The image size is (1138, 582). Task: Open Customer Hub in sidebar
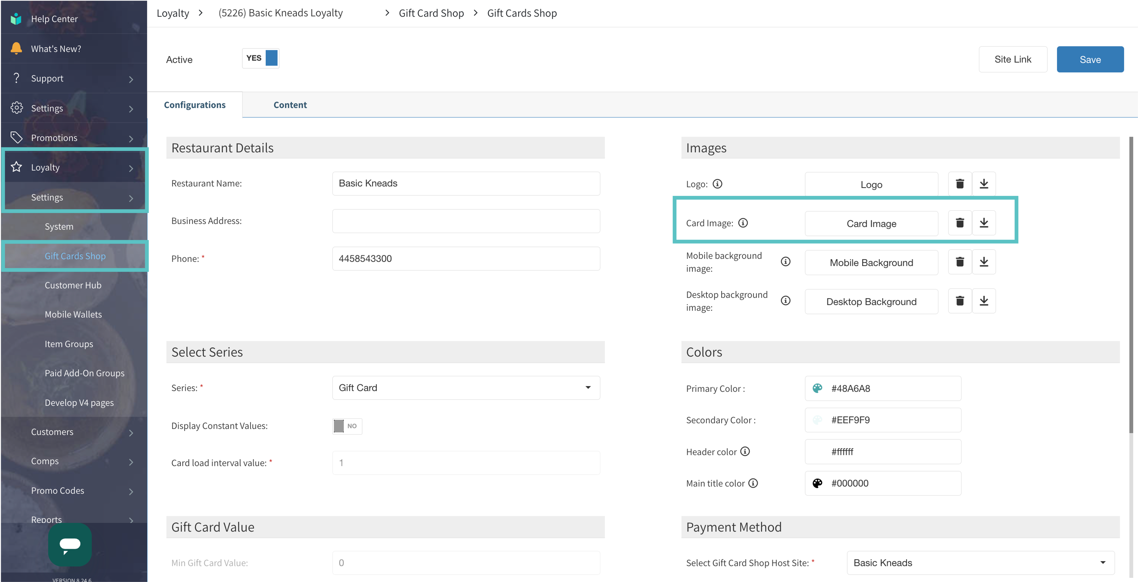(x=73, y=285)
